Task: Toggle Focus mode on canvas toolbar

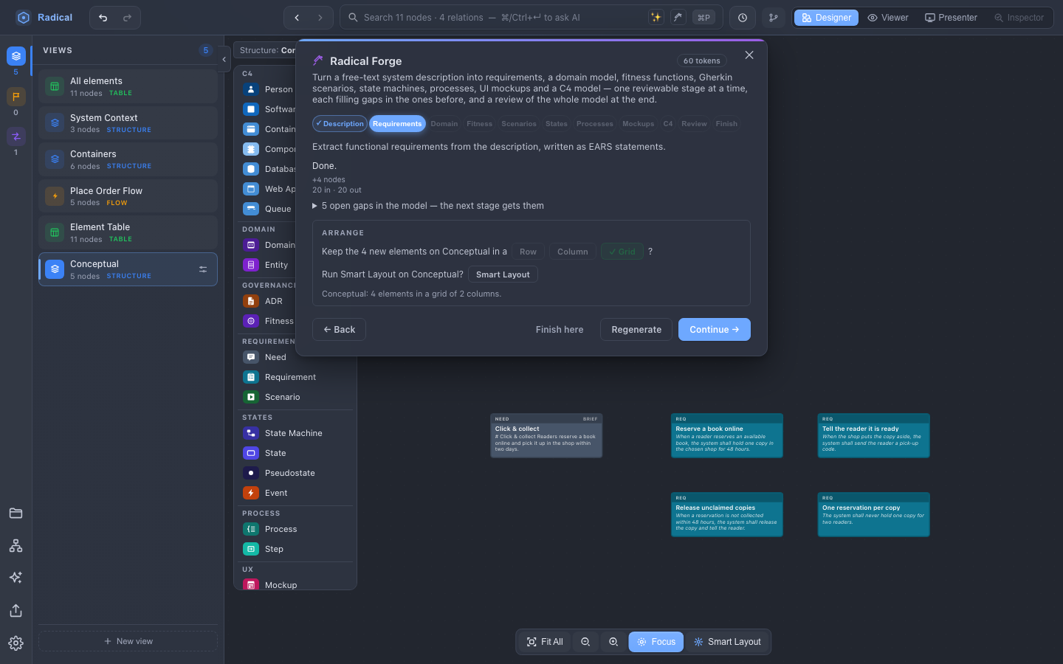Action: 656,642
